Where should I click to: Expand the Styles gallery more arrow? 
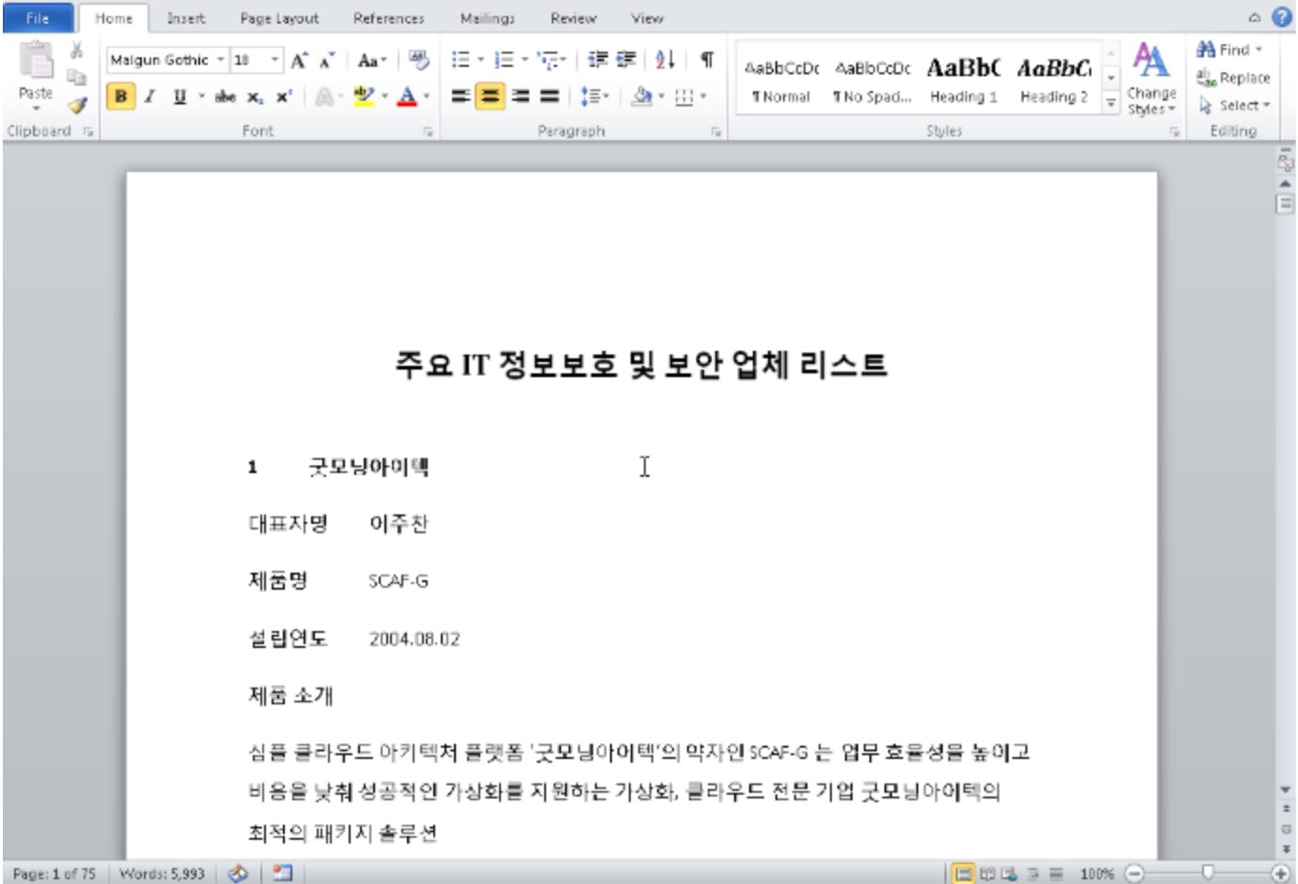pos(1111,103)
